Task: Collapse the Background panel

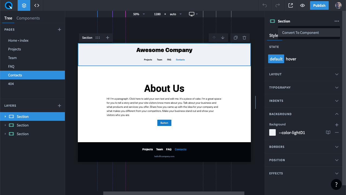Action: click(337, 114)
